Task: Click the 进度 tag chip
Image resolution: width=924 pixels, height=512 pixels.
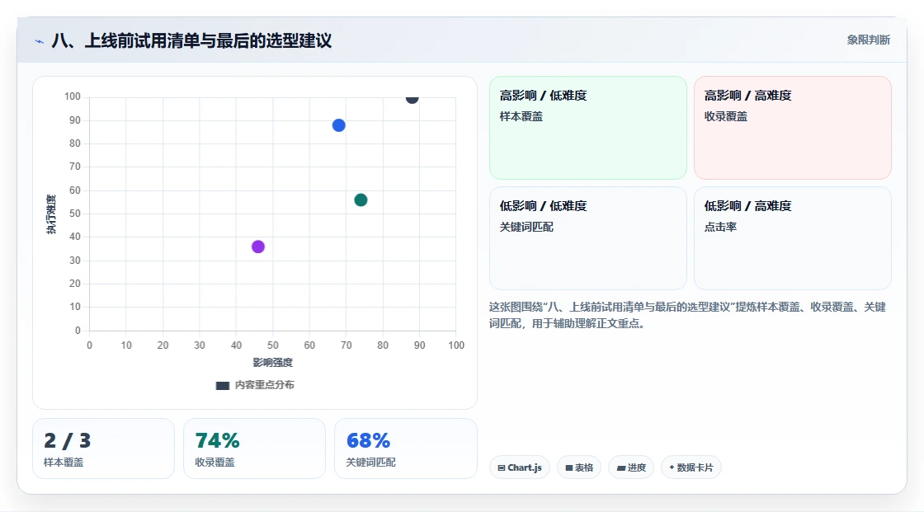Action: (630, 467)
